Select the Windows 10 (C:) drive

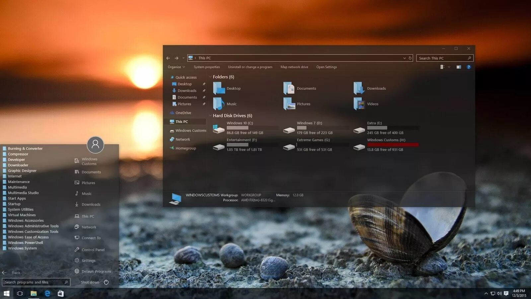click(246, 128)
